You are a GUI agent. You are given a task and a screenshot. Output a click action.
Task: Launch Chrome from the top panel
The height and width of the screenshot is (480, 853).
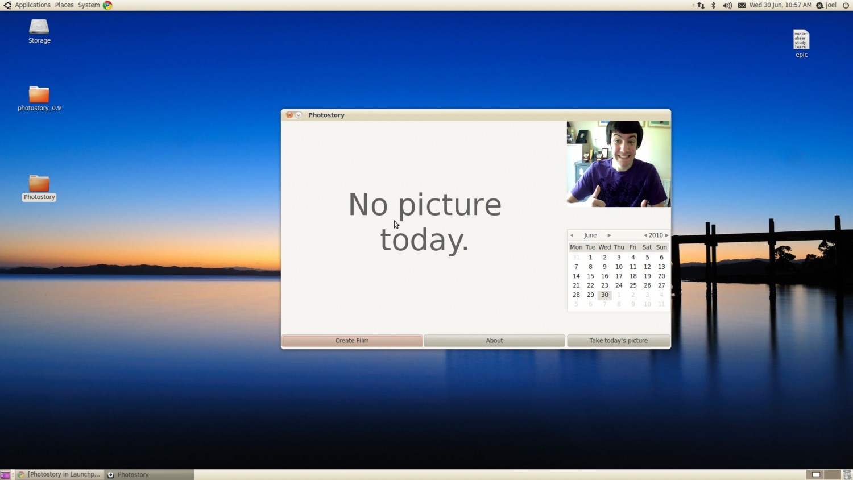coord(107,5)
